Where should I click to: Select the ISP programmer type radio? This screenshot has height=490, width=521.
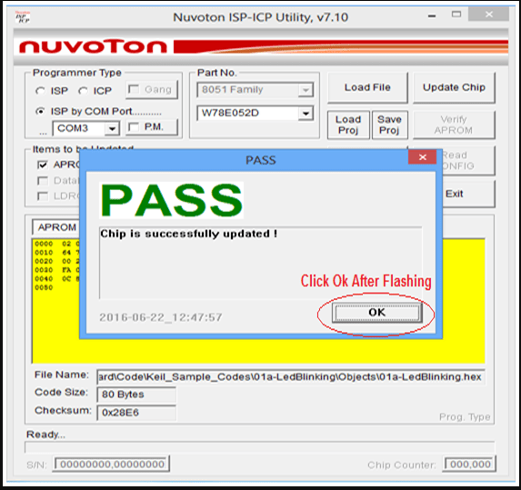coord(40,91)
